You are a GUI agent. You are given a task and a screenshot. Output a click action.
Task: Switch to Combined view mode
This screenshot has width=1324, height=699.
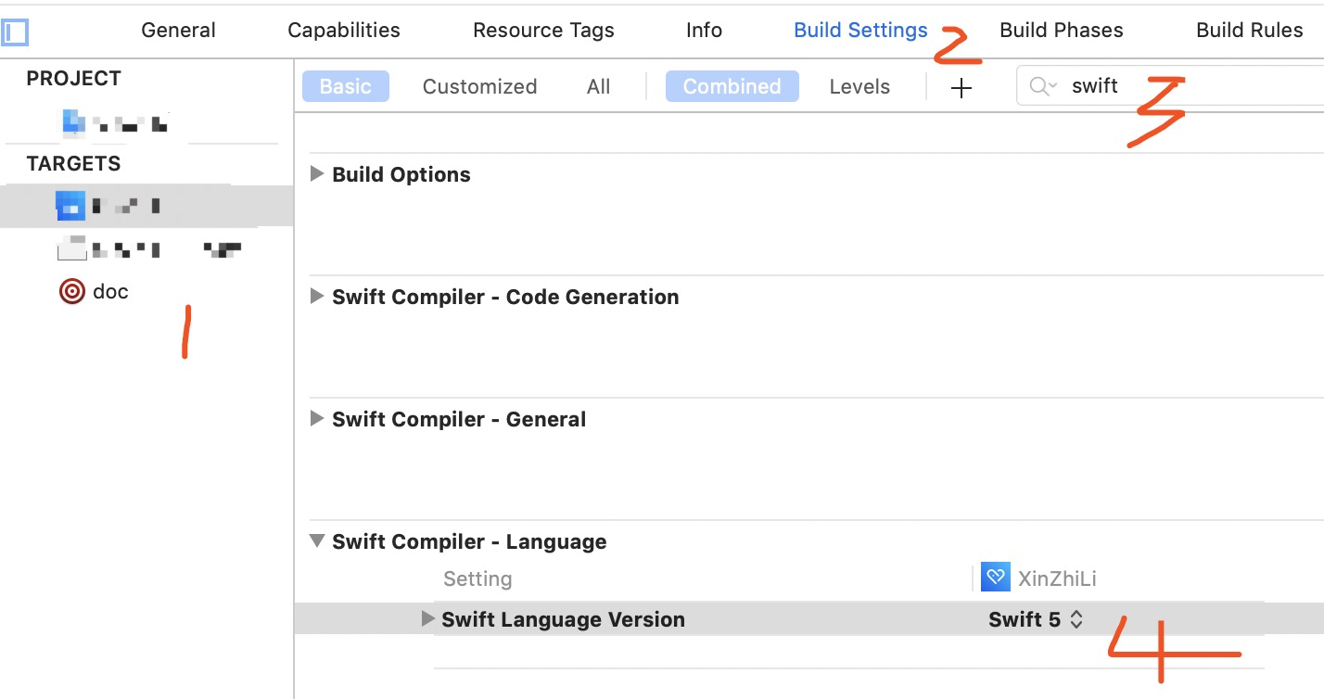pos(732,87)
